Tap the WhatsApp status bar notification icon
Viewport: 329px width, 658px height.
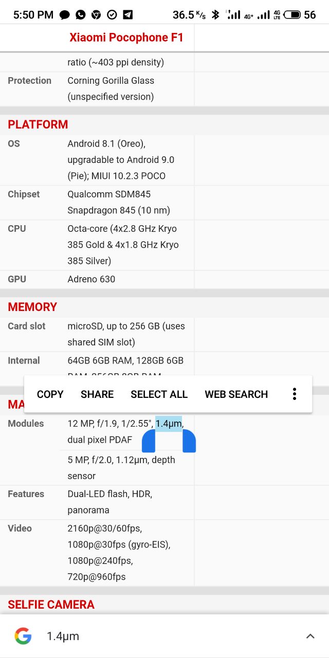pyautogui.click(x=80, y=15)
